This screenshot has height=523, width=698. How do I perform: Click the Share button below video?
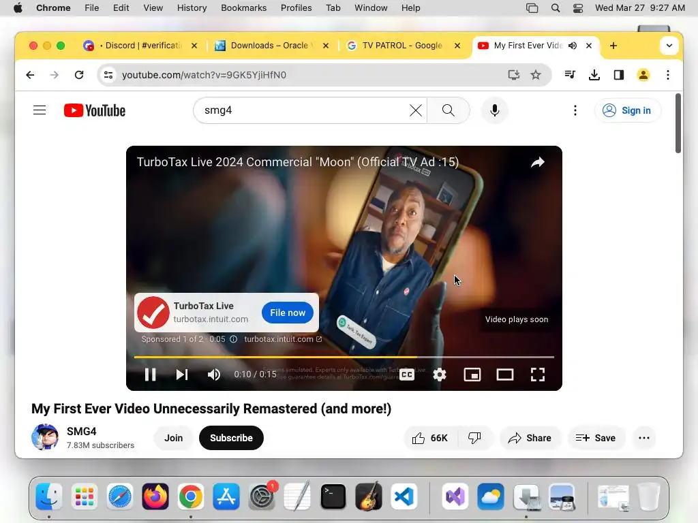click(530, 438)
